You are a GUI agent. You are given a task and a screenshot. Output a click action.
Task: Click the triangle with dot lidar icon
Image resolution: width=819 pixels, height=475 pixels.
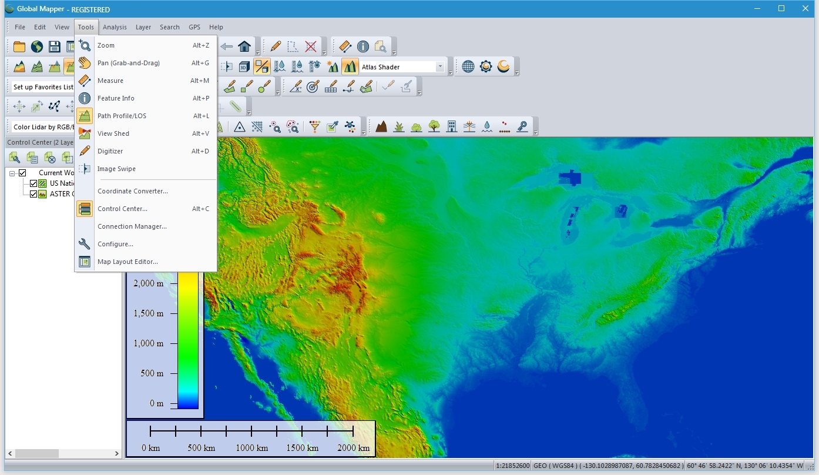[239, 126]
